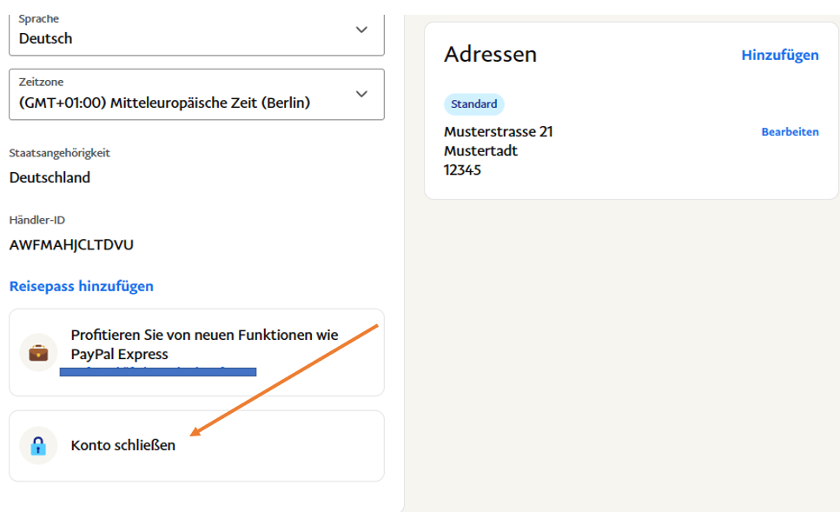Click Hinzufügen to add an address
Image resolution: width=840 pixels, height=512 pixels.
point(779,55)
